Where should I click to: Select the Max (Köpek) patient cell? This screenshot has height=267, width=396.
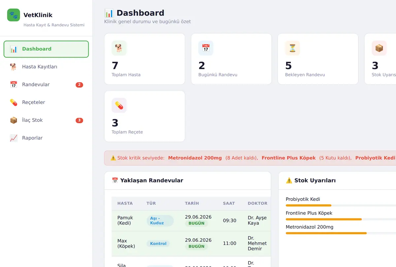click(x=126, y=244)
